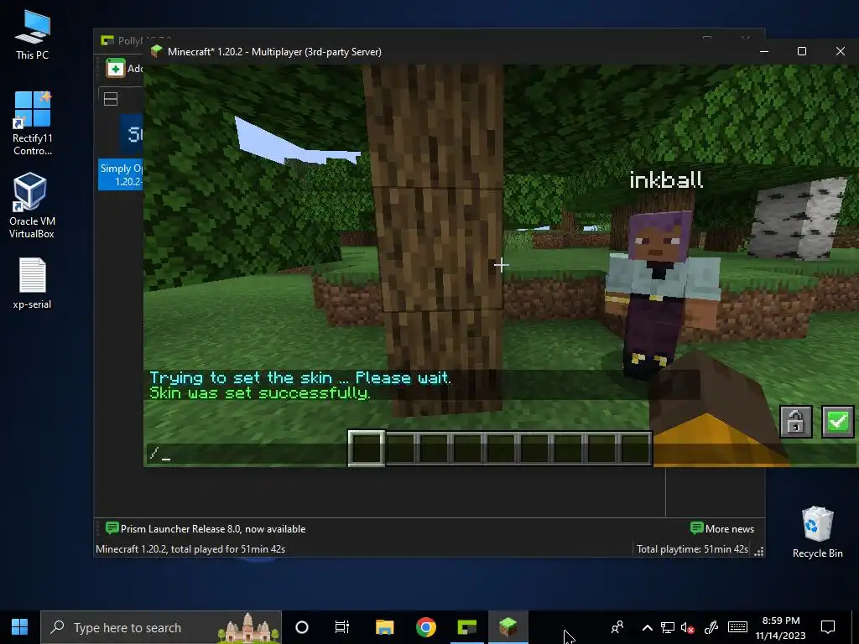
Task: Focus the taskbar search box
Action: (x=162, y=627)
